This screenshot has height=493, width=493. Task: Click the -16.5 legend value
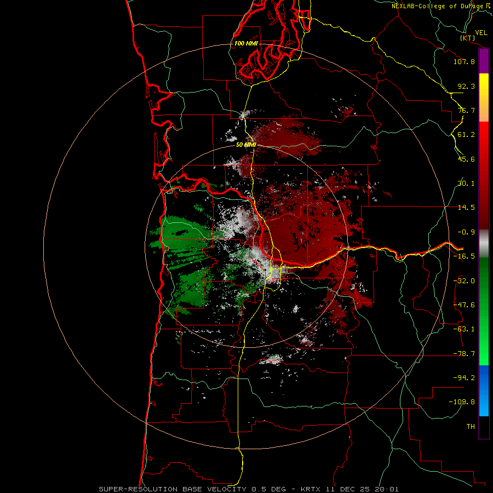pos(464,256)
